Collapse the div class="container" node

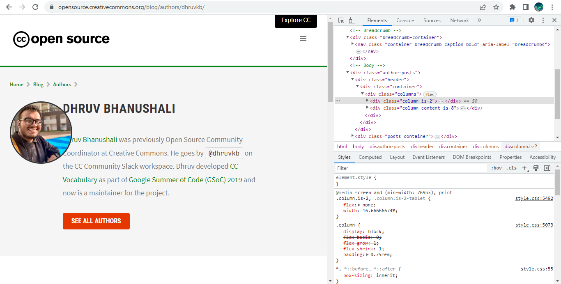358,87
